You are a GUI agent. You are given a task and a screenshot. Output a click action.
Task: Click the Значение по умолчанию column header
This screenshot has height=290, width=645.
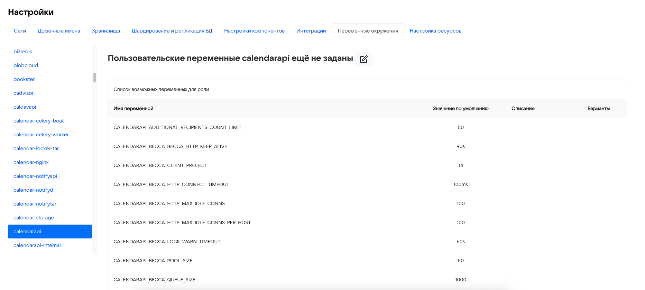click(461, 109)
